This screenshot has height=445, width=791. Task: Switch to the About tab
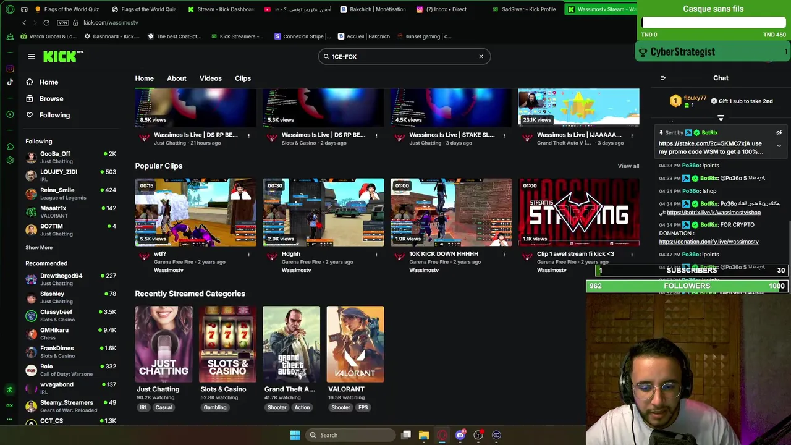click(x=176, y=78)
